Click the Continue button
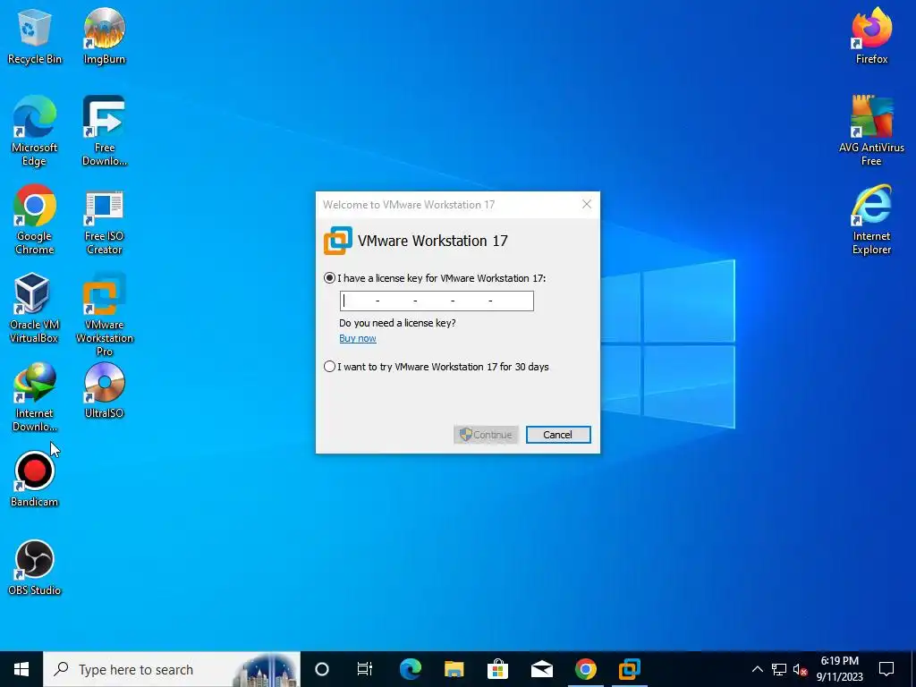This screenshot has height=687, width=916. [486, 435]
